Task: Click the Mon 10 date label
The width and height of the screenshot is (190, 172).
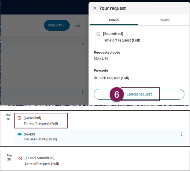Action: 8,117
